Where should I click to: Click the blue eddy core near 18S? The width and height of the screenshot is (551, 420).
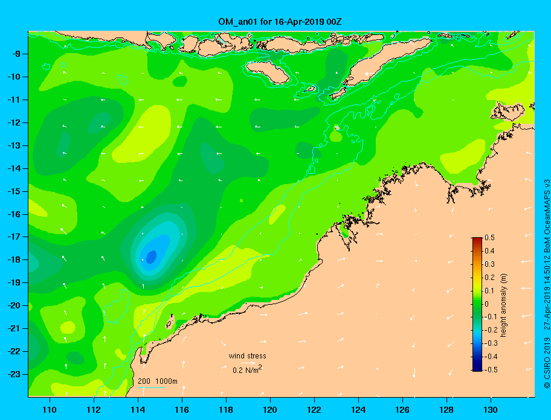[x=151, y=257]
